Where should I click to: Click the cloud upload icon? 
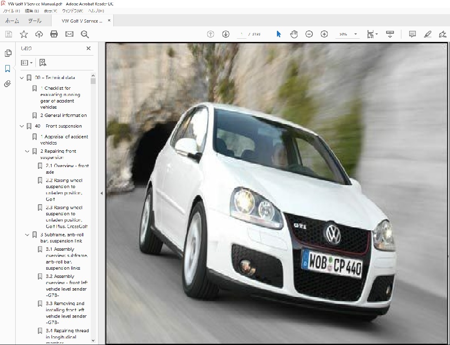[x=39, y=35]
